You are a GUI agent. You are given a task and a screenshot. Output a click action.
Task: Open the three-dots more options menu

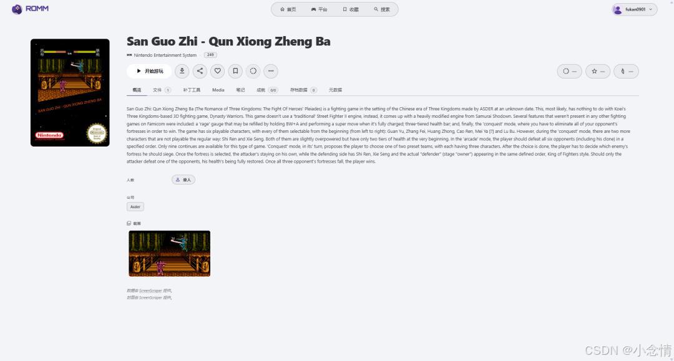click(x=271, y=71)
